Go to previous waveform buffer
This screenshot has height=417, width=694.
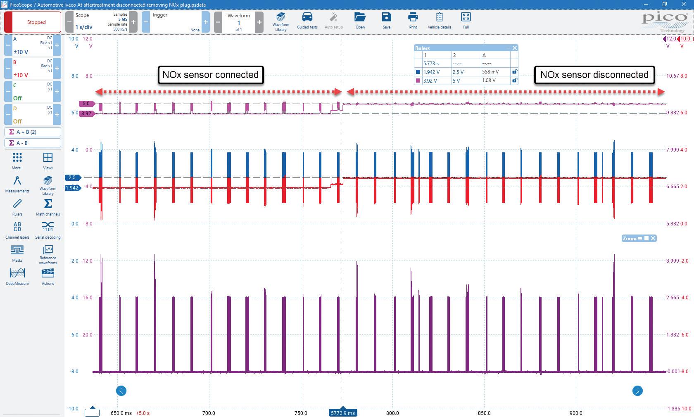tap(219, 22)
